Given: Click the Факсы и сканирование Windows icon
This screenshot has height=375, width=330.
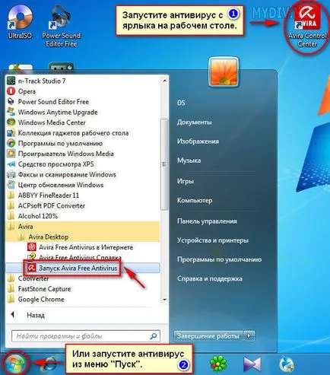Looking at the screenshot, I should [x=11, y=174].
